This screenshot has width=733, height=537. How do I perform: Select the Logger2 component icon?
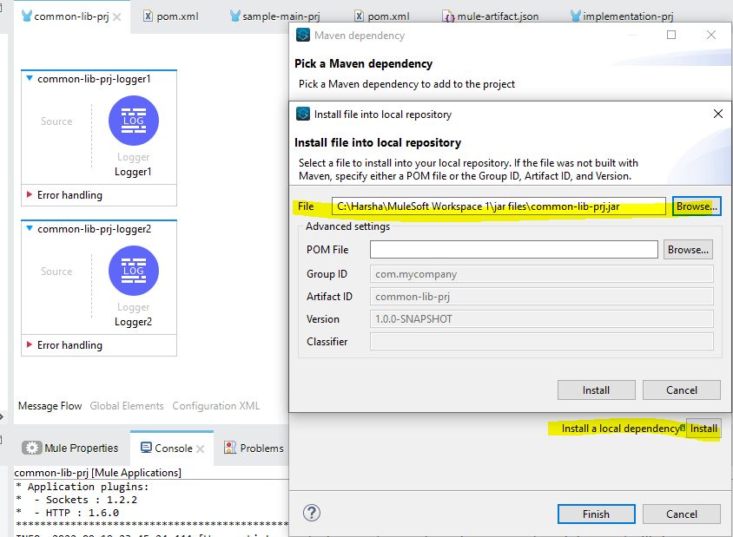pos(134,271)
